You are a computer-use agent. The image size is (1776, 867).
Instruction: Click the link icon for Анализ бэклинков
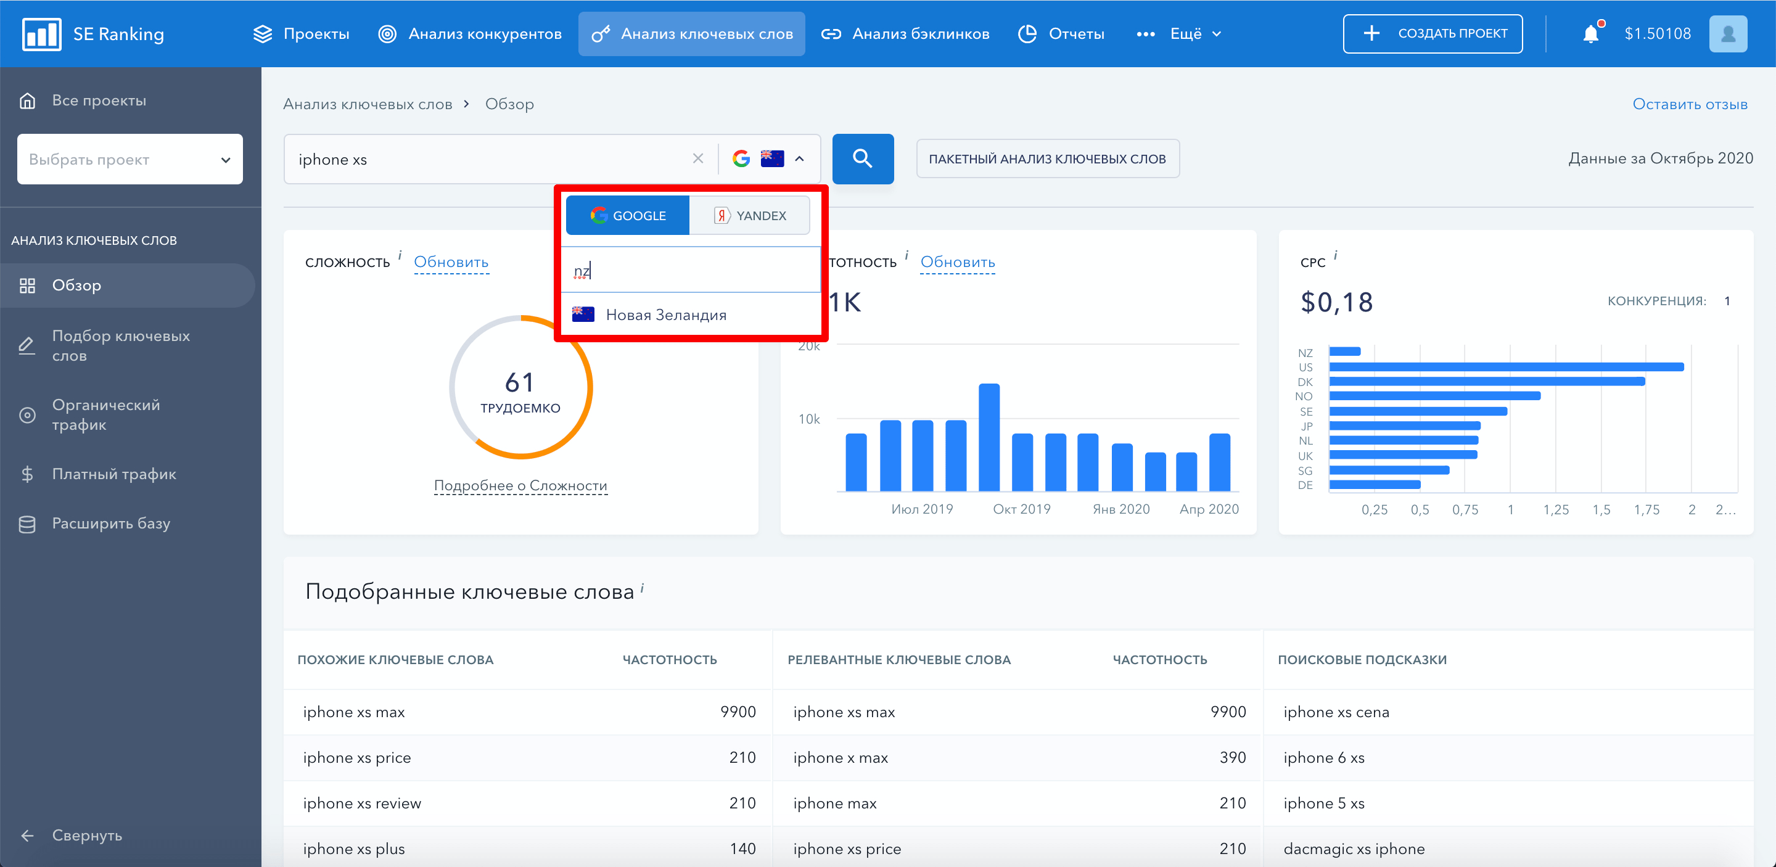click(x=831, y=34)
